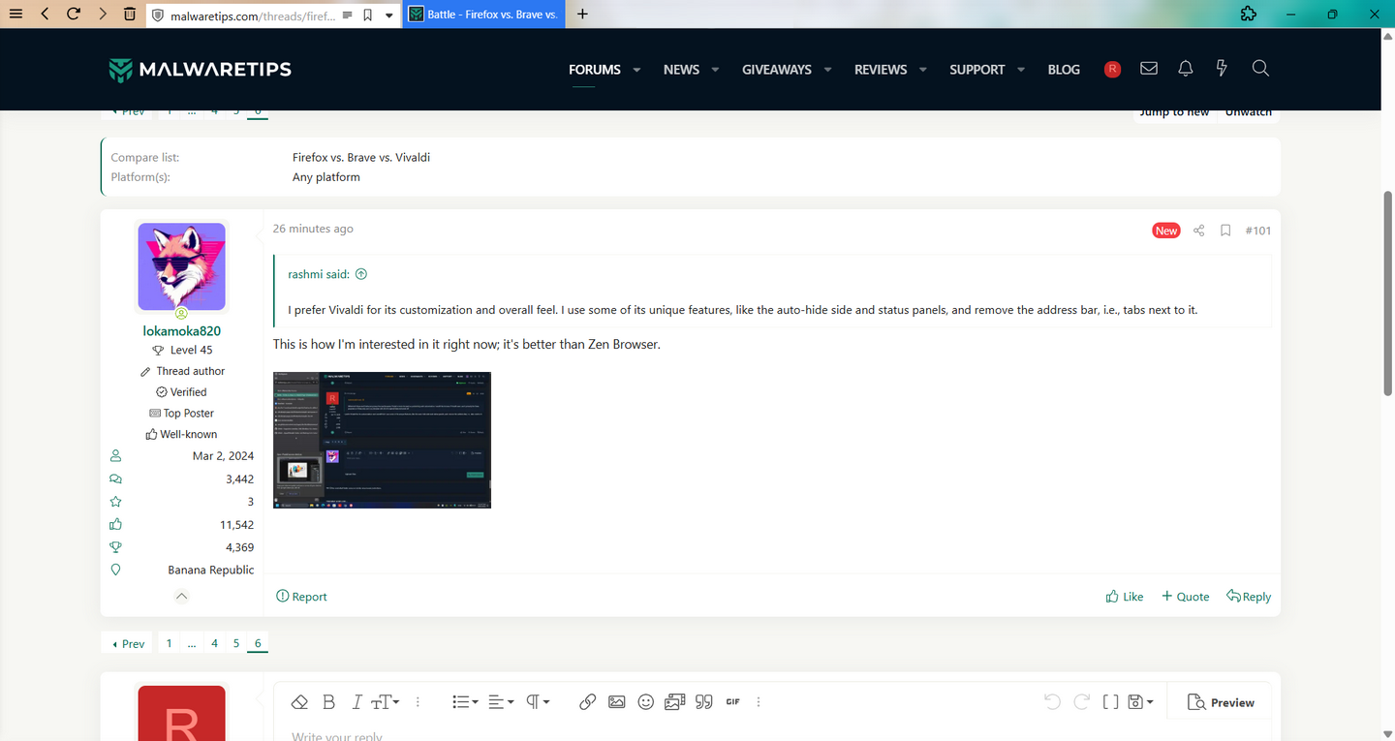Go to Prev page below the post

(128, 643)
